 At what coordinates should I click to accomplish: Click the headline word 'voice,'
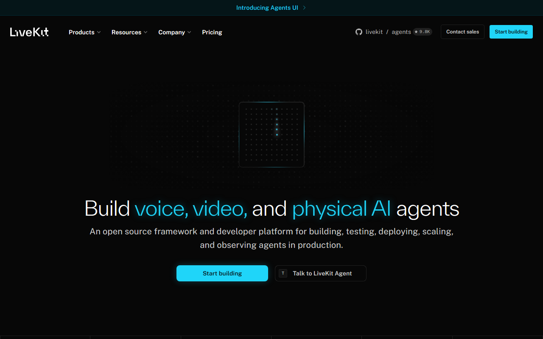162,209
